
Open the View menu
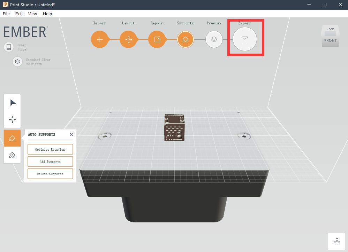pyautogui.click(x=32, y=14)
